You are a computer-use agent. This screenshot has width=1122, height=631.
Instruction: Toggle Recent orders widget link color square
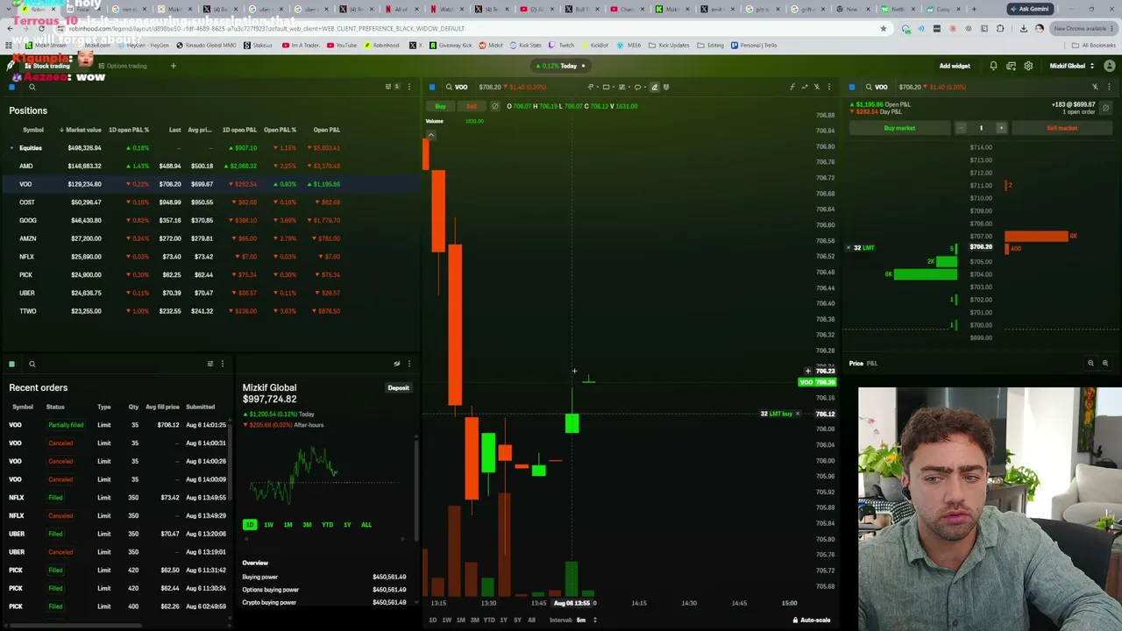coord(11,364)
